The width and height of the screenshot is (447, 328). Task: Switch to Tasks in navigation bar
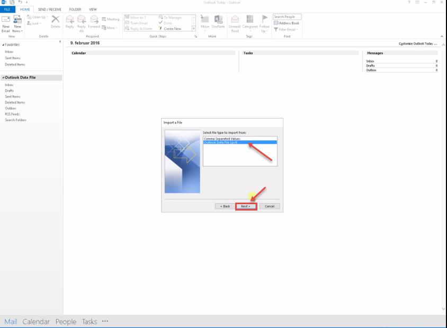coord(90,322)
